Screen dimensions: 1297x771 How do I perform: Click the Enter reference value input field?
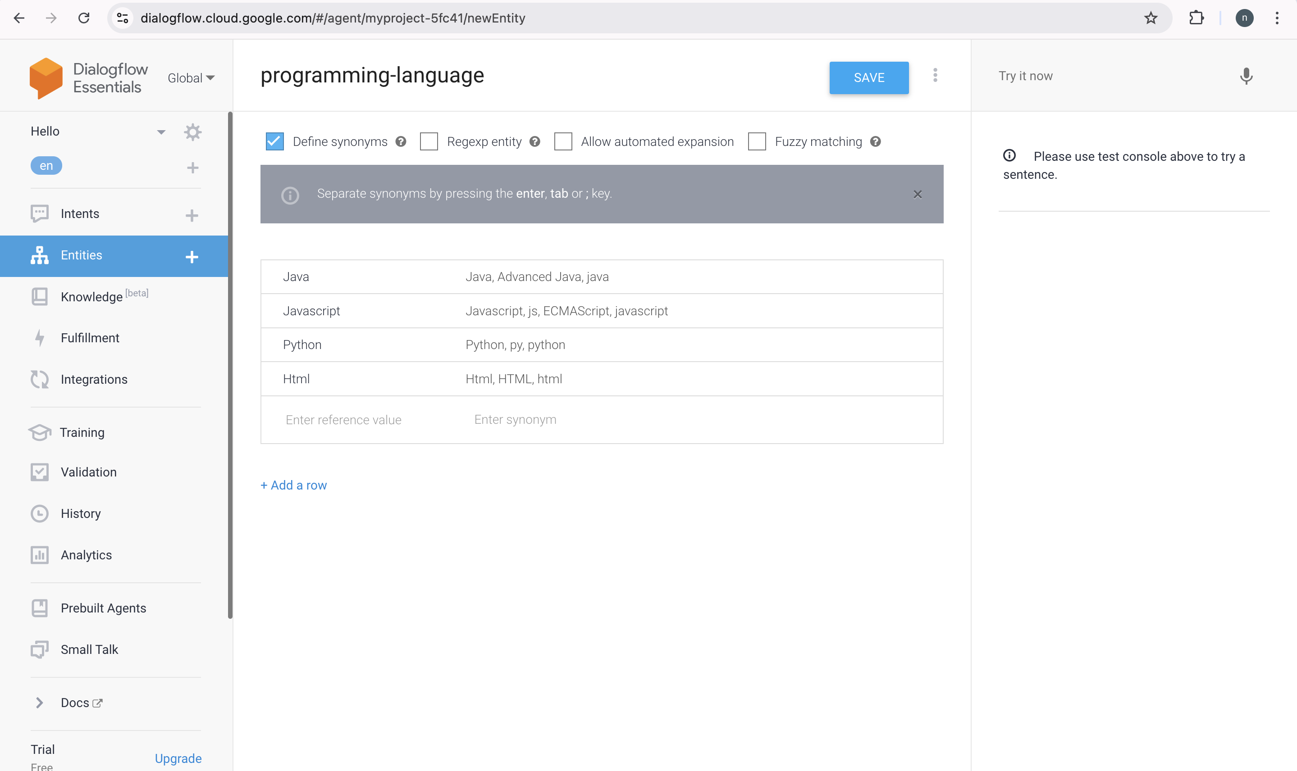[x=343, y=419]
